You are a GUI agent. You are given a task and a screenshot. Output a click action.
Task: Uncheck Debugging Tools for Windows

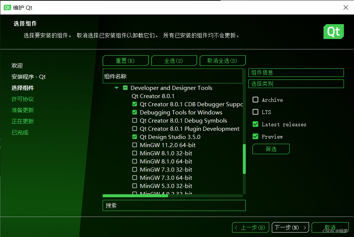pos(135,112)
